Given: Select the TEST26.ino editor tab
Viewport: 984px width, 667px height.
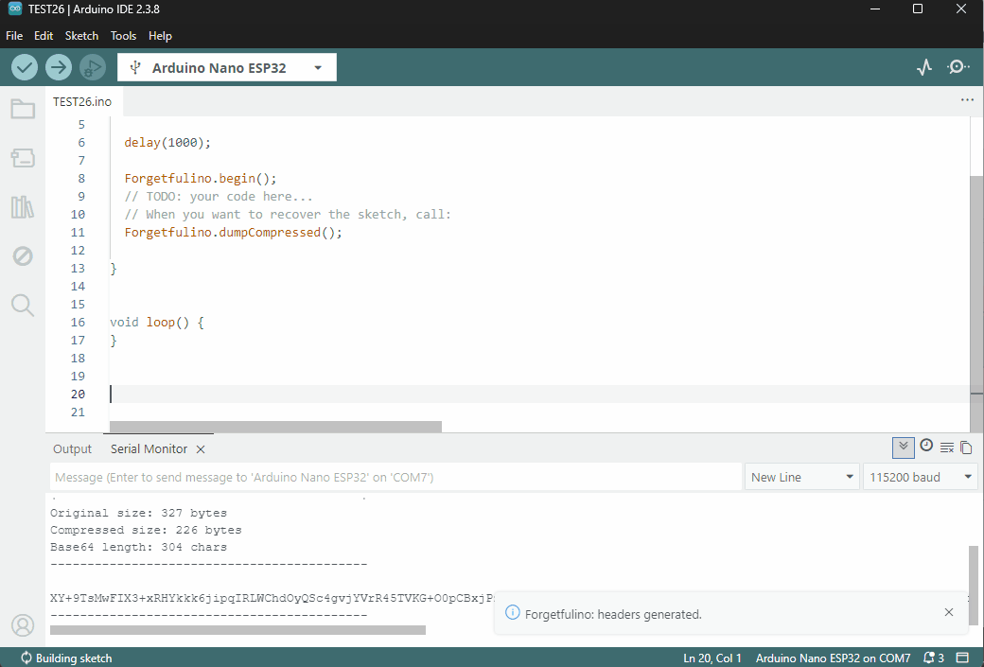Looking at the screenshot, I should click(x=82, y=101).
